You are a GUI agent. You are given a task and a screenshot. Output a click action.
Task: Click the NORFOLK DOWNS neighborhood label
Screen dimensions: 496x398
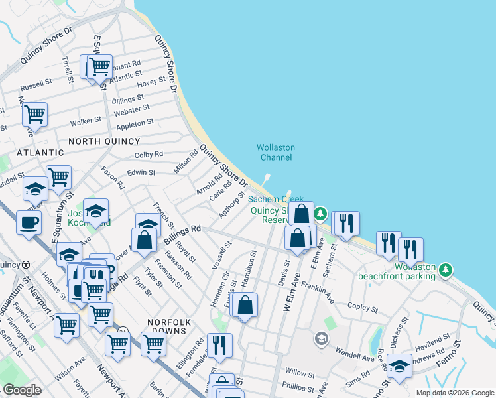pyautogui.click(x=169, y=326)
